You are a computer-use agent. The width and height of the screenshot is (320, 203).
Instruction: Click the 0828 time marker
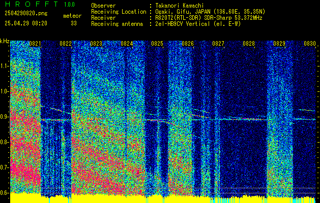pos(249,43)
